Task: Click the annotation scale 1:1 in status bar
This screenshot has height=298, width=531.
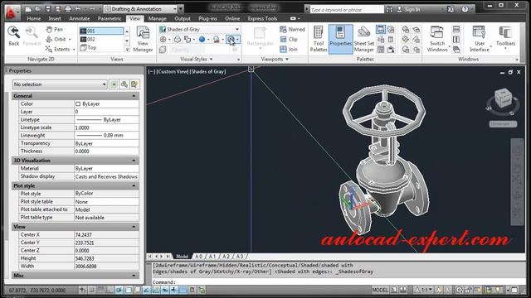Action: (424, 290)
